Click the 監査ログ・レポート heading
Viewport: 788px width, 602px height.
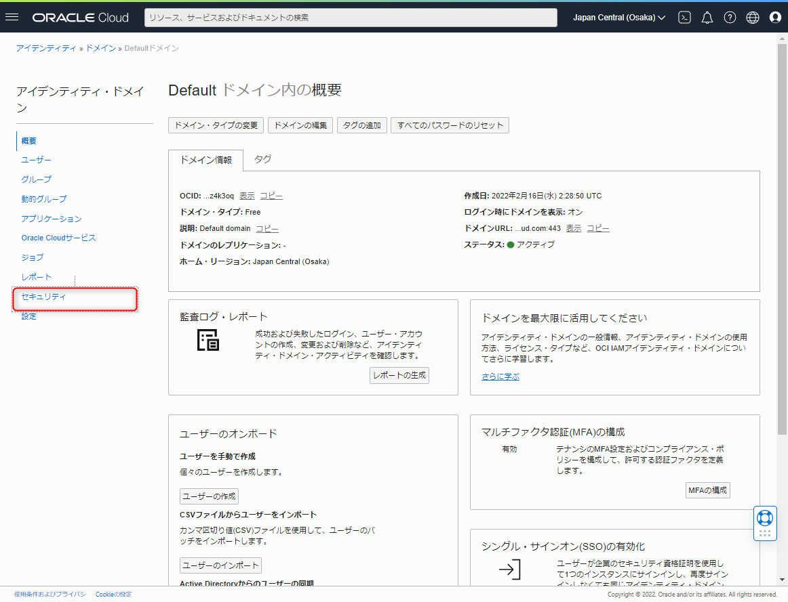(224, 317)
